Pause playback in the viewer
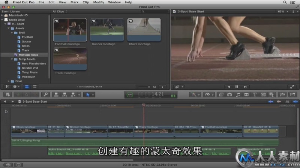Viewport: 300px width, 168px height. [237, 86]
